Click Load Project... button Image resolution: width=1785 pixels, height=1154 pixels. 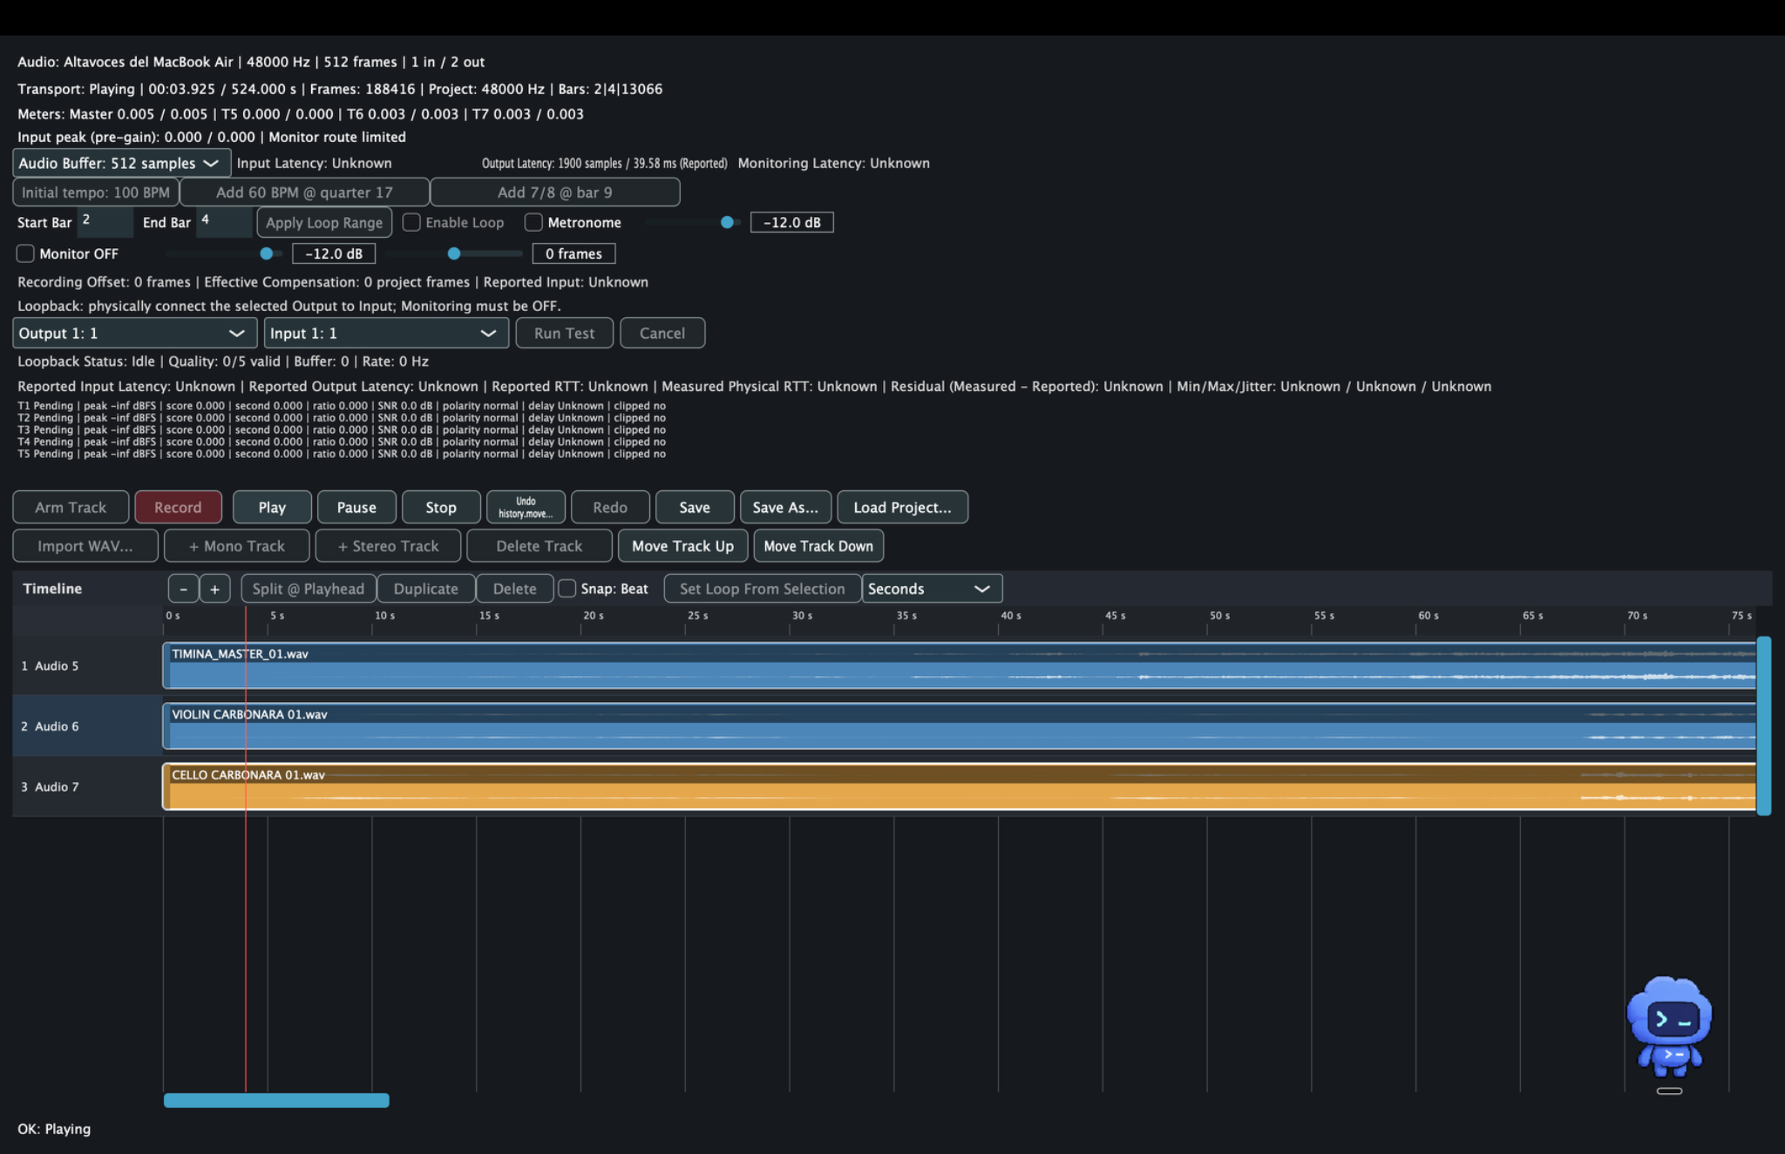(x=902, y=507)
